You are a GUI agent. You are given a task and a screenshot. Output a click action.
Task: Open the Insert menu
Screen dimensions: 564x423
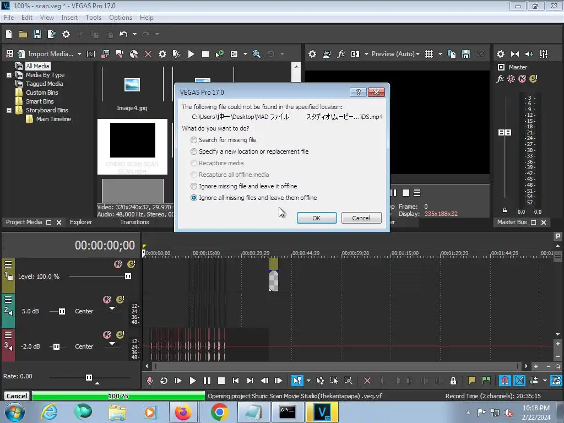(x=69, y=18)
